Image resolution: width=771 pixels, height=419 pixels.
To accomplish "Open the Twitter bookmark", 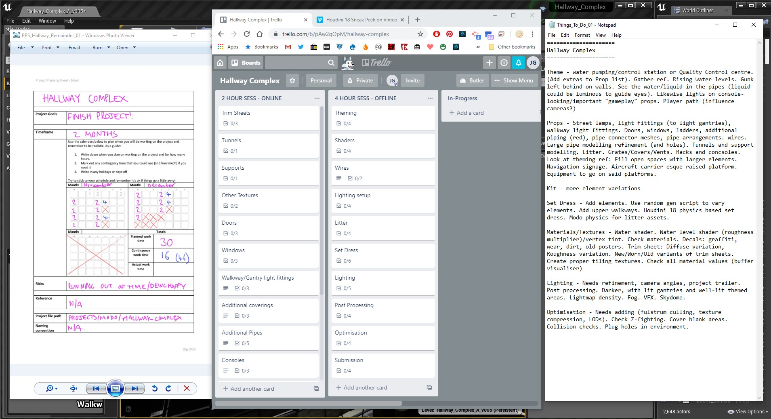I will (x=301, y=47).
